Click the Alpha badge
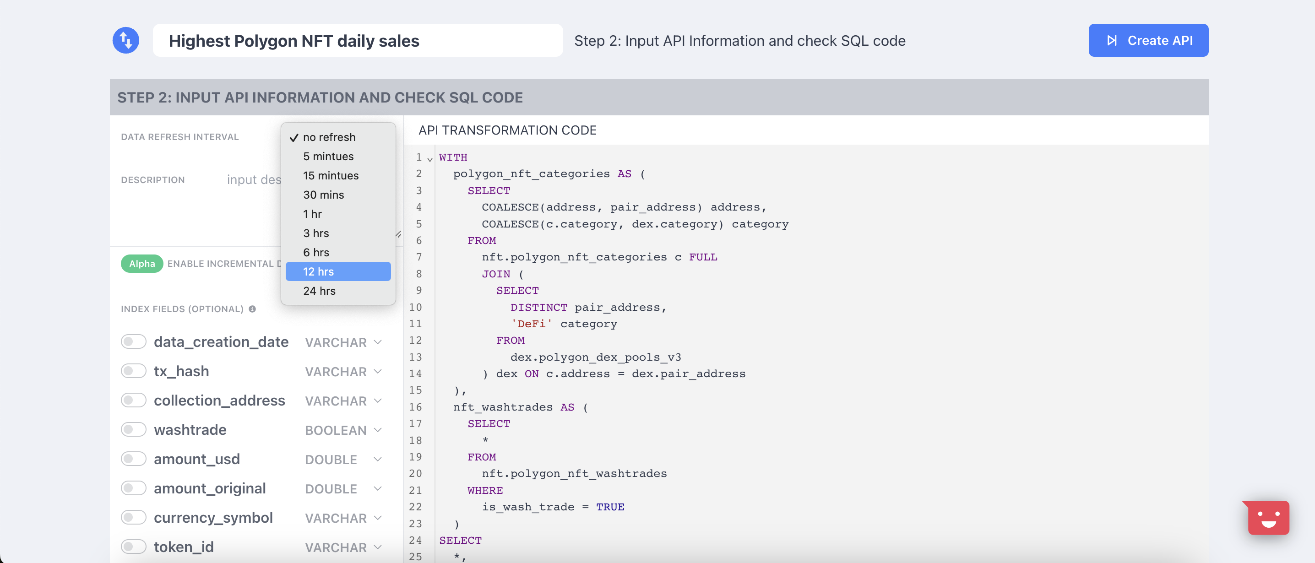Screen dimensions: 1315x563 coord(141,263)
